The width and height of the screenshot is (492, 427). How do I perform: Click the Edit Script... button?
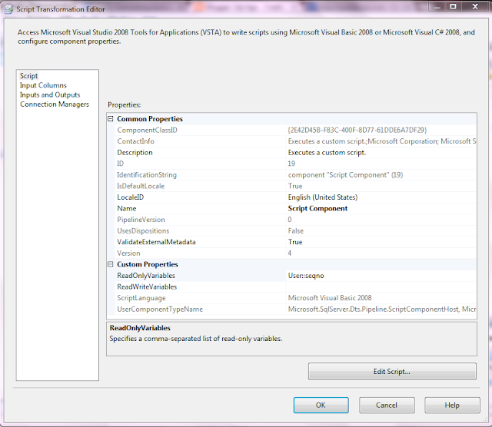(392, 372)
